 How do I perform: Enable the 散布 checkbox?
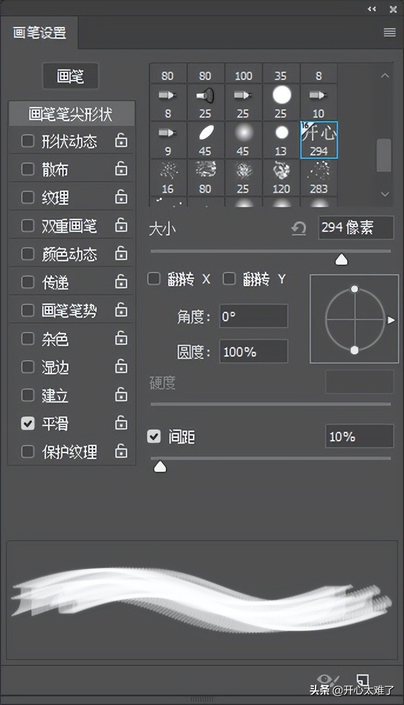pyautogui.click(x=28, y=169)
